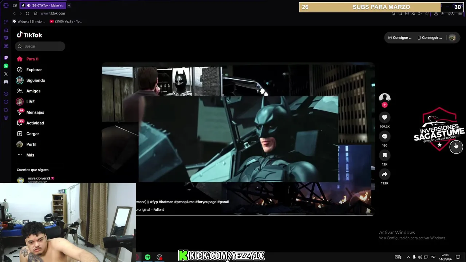Expand hidden system tray icons
466x262 pixels.
point(408,257)
